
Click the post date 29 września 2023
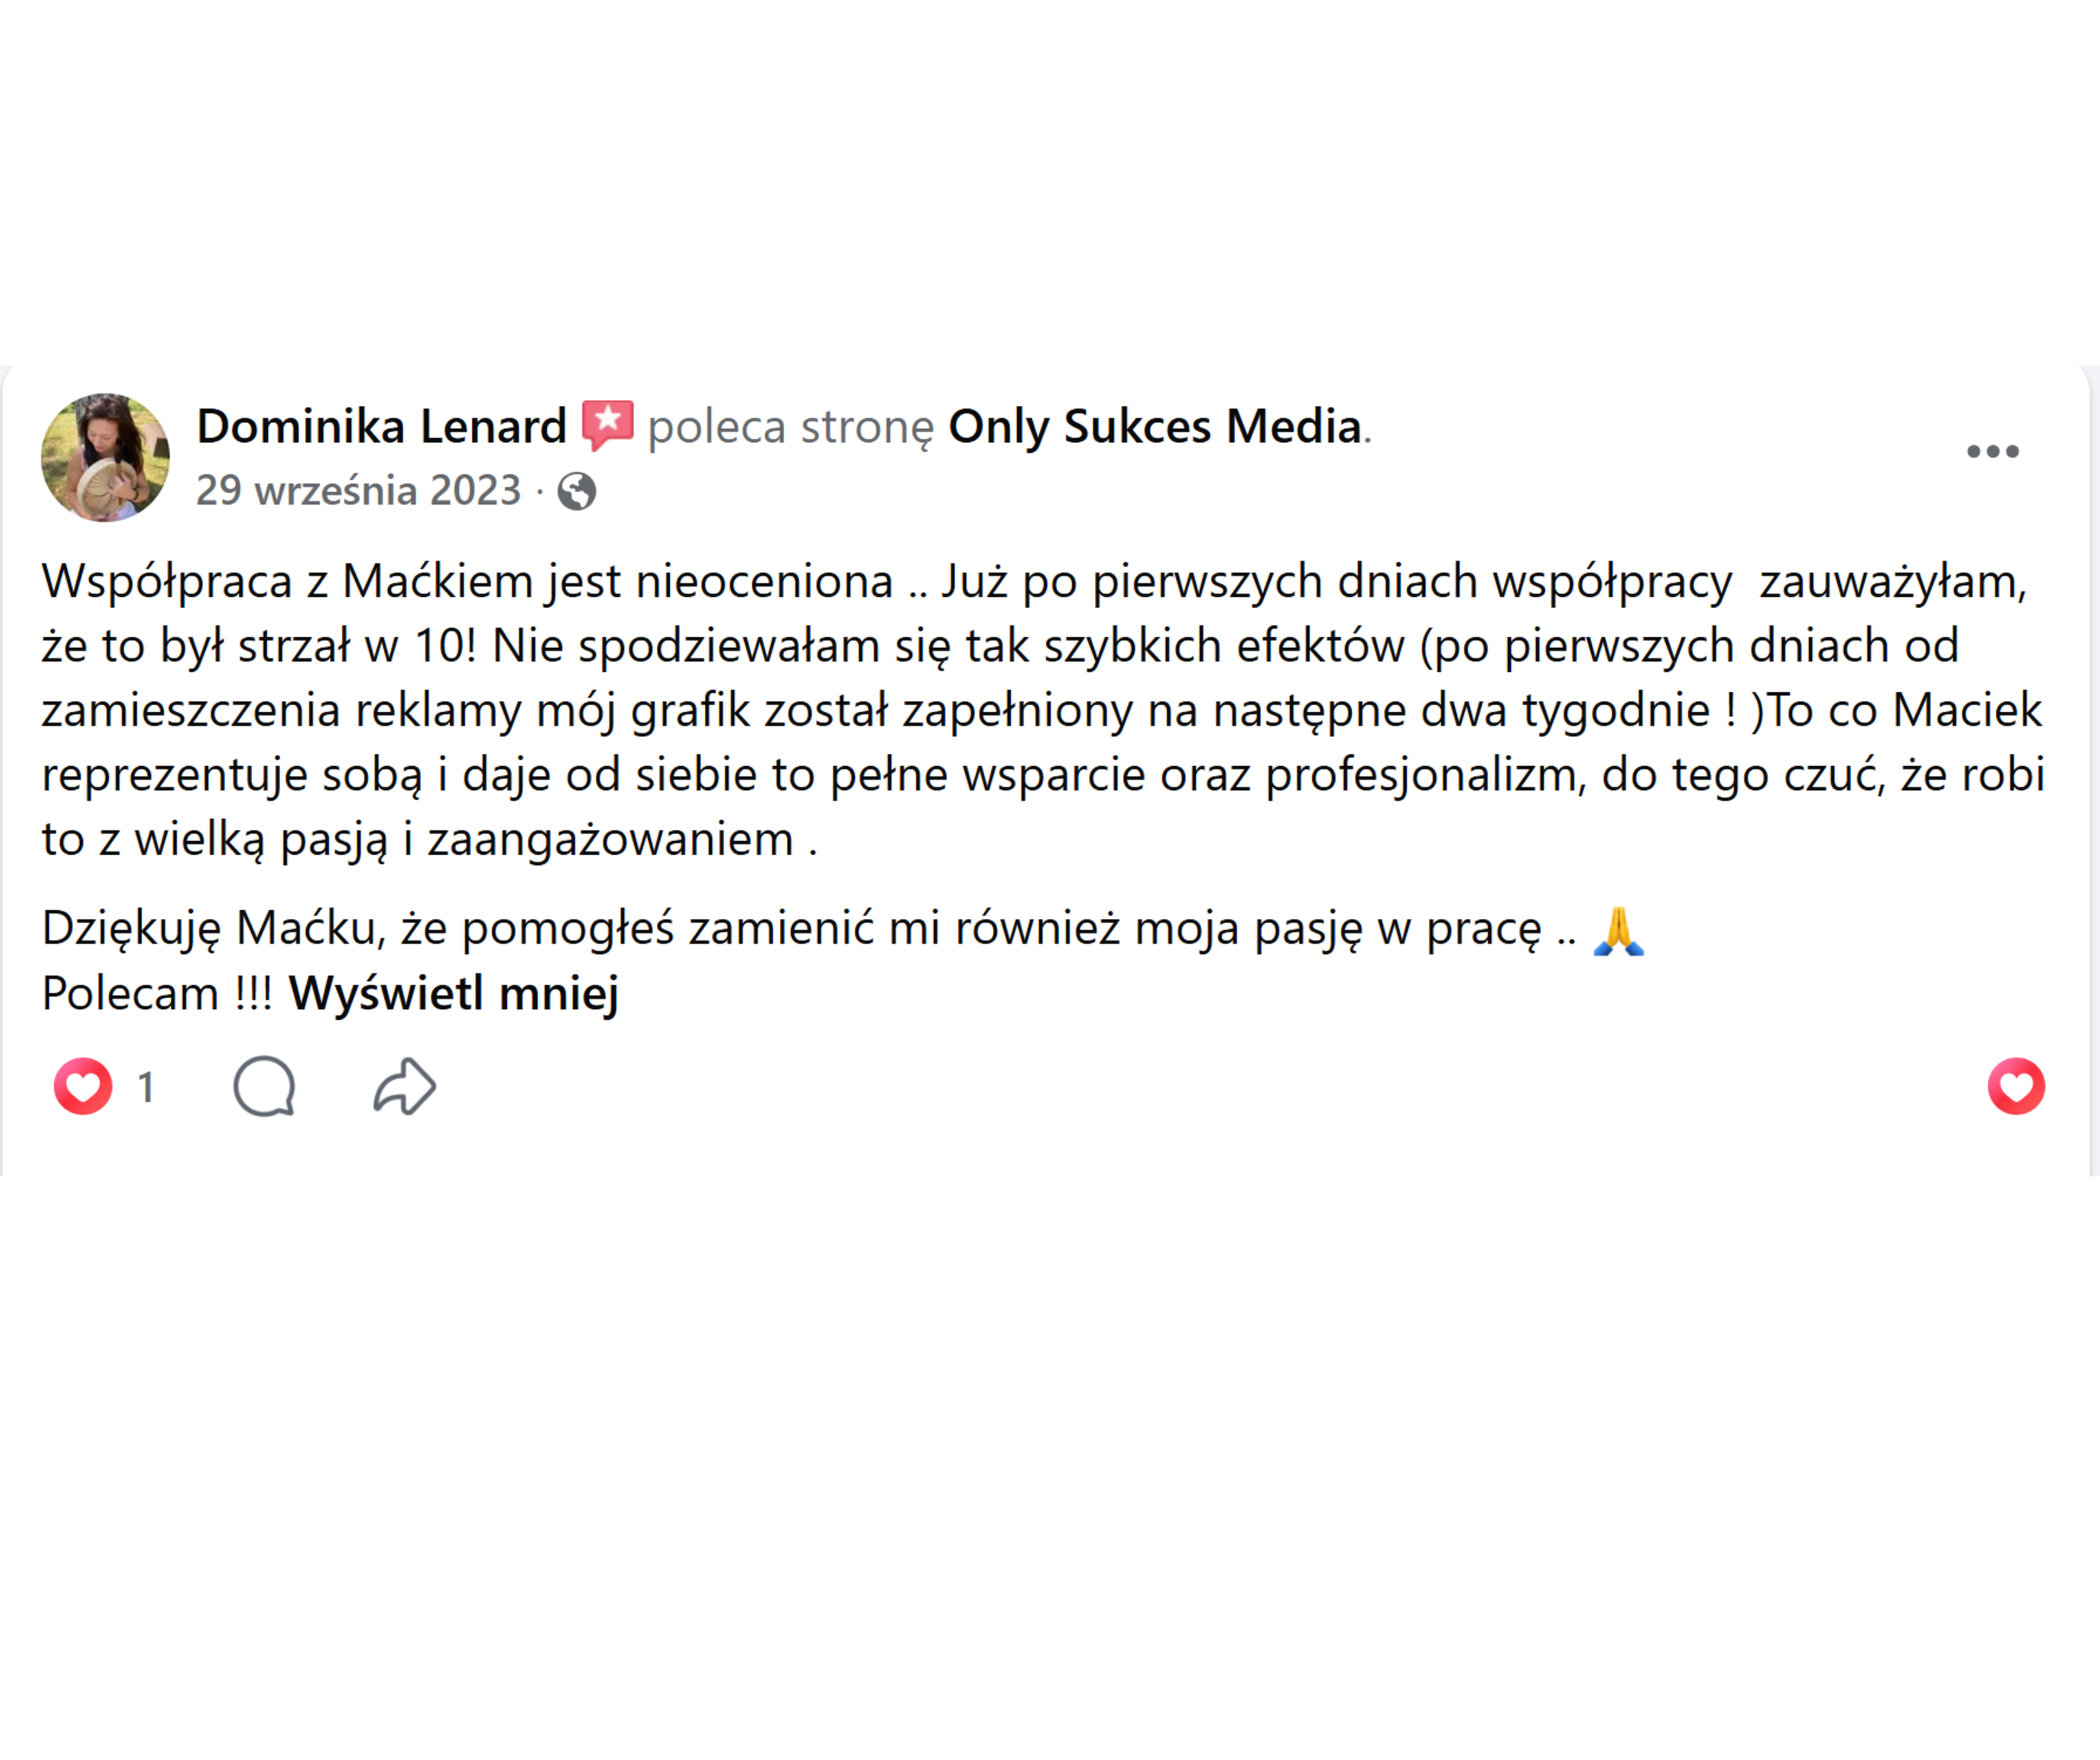click(358, 491)
